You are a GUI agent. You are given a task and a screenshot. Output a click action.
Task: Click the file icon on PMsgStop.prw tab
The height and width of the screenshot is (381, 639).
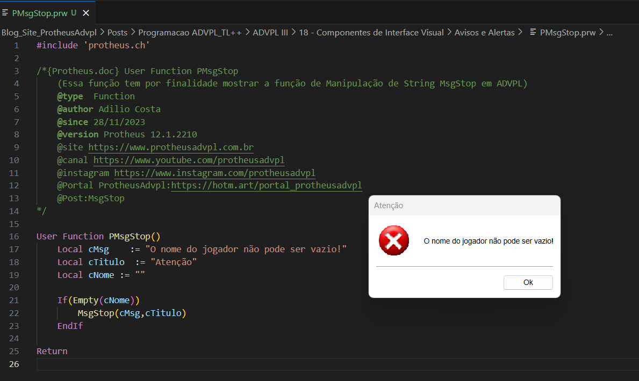pos(5,13)
